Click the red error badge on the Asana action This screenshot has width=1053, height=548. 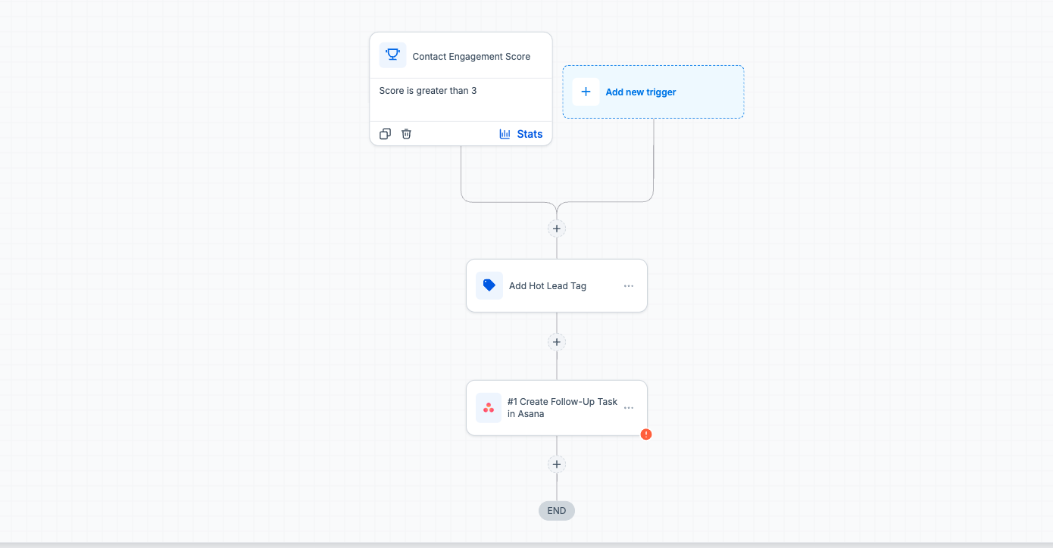[x=646, y=434]
